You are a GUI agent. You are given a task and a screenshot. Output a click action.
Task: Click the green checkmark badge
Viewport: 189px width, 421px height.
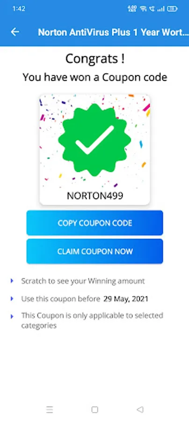[95, 140]
